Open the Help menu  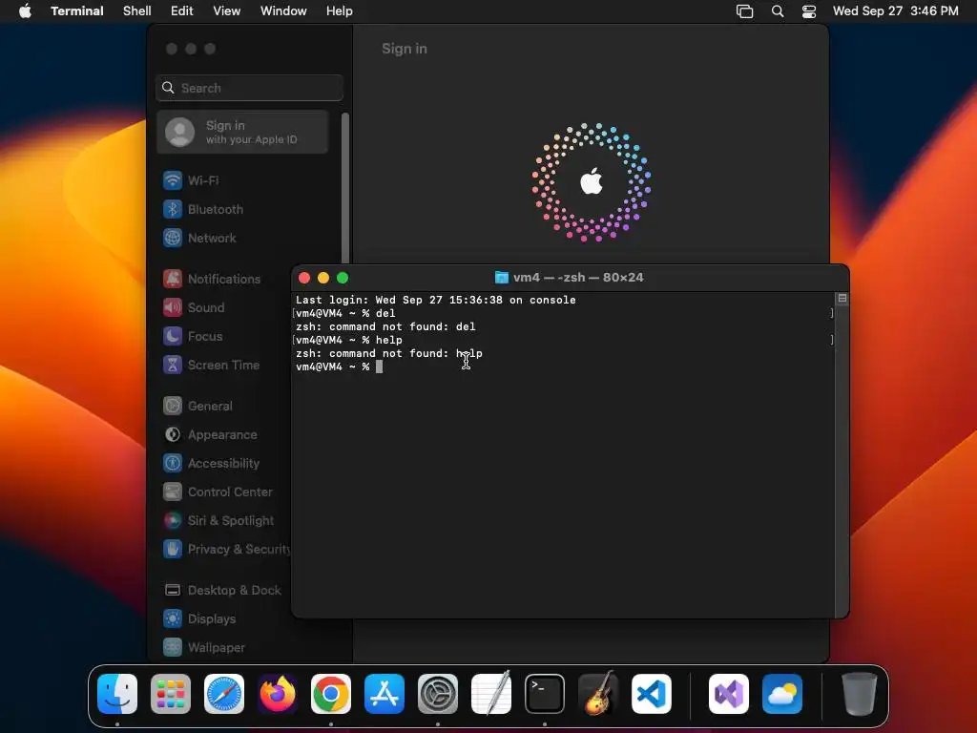339,11
